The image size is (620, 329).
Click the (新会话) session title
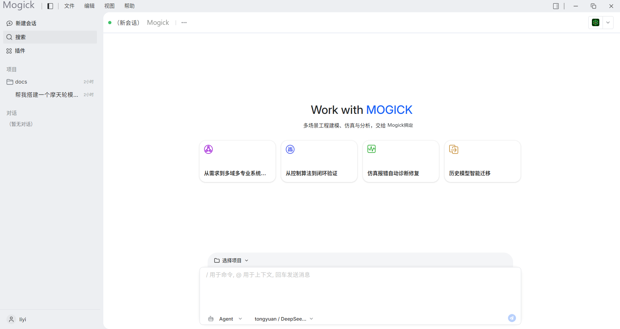[128, 23]
